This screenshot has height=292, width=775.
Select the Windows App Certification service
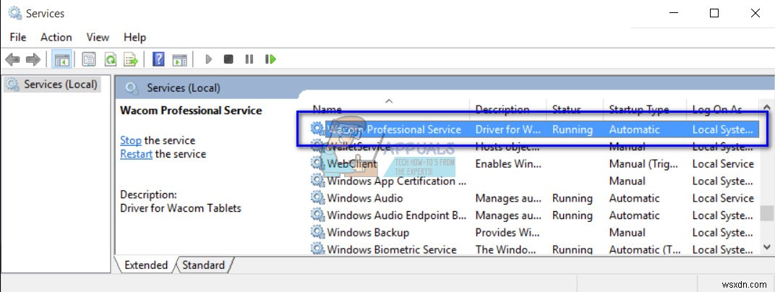coord(397,181)
